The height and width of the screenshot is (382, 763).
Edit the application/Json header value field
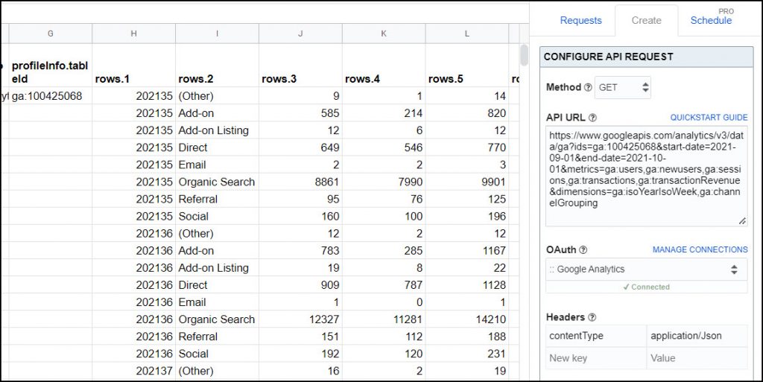(697, 336)
